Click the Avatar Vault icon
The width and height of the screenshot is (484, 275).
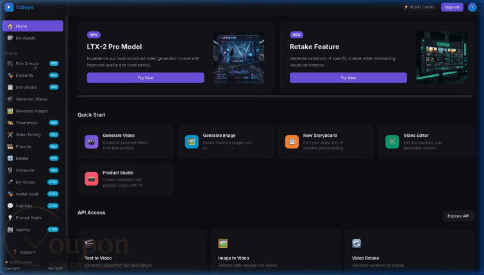pyautogui.click(x=10, y=194)
